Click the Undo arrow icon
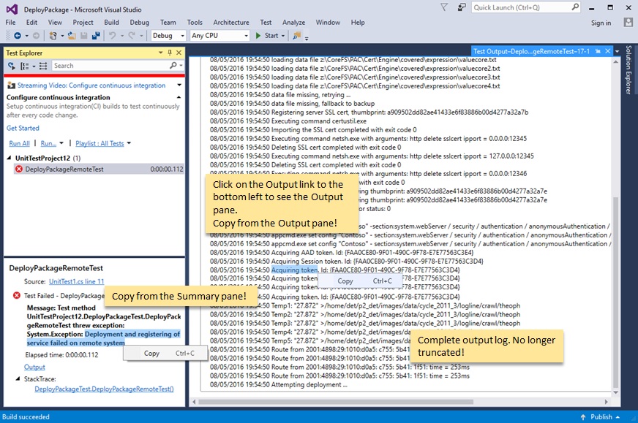This screenshot has height=423, width=638. [x=112, y=36]
